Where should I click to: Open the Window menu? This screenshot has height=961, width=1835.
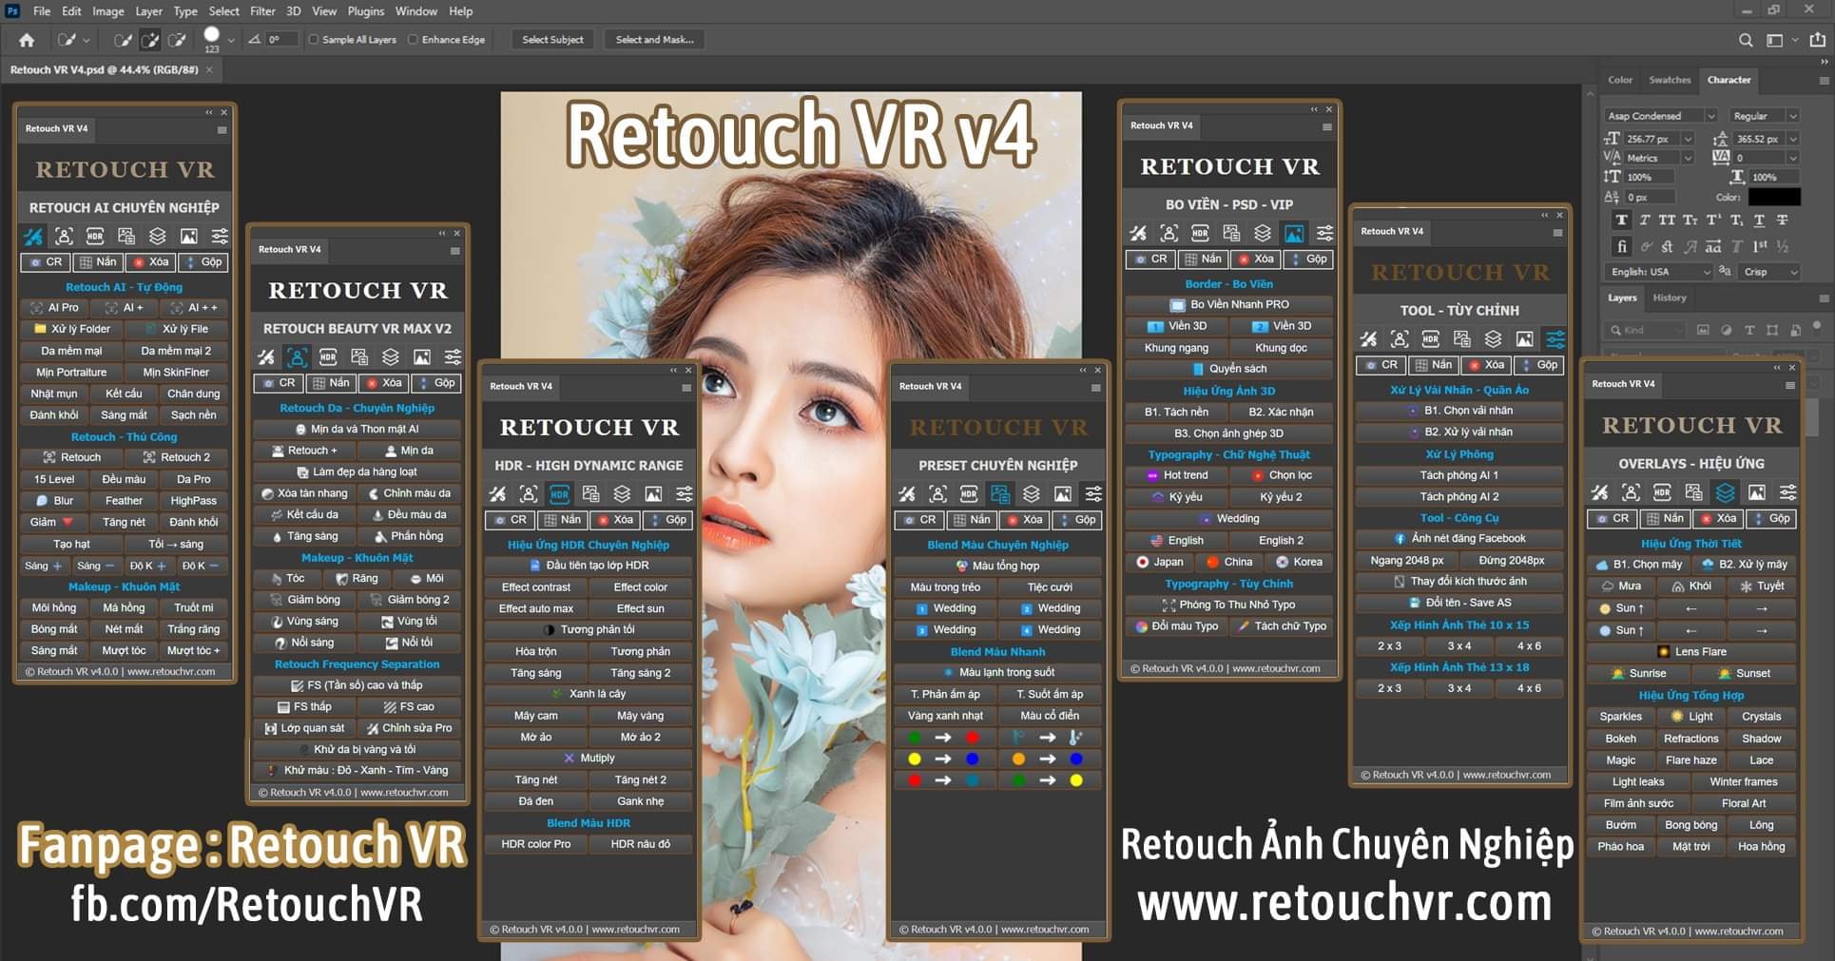(x=415, y=11)
